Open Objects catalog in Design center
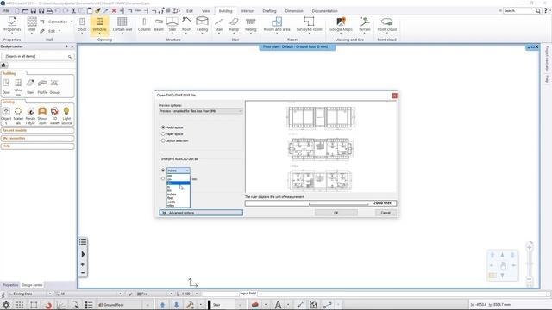 coord(6,115)
